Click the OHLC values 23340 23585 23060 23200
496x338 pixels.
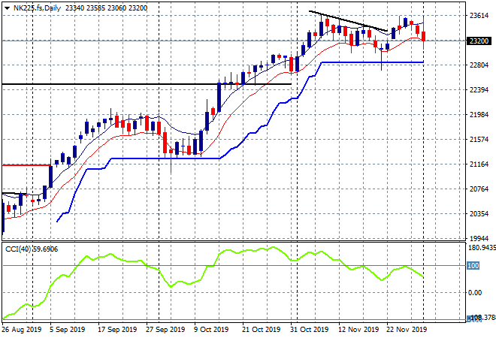pos(106,8)
